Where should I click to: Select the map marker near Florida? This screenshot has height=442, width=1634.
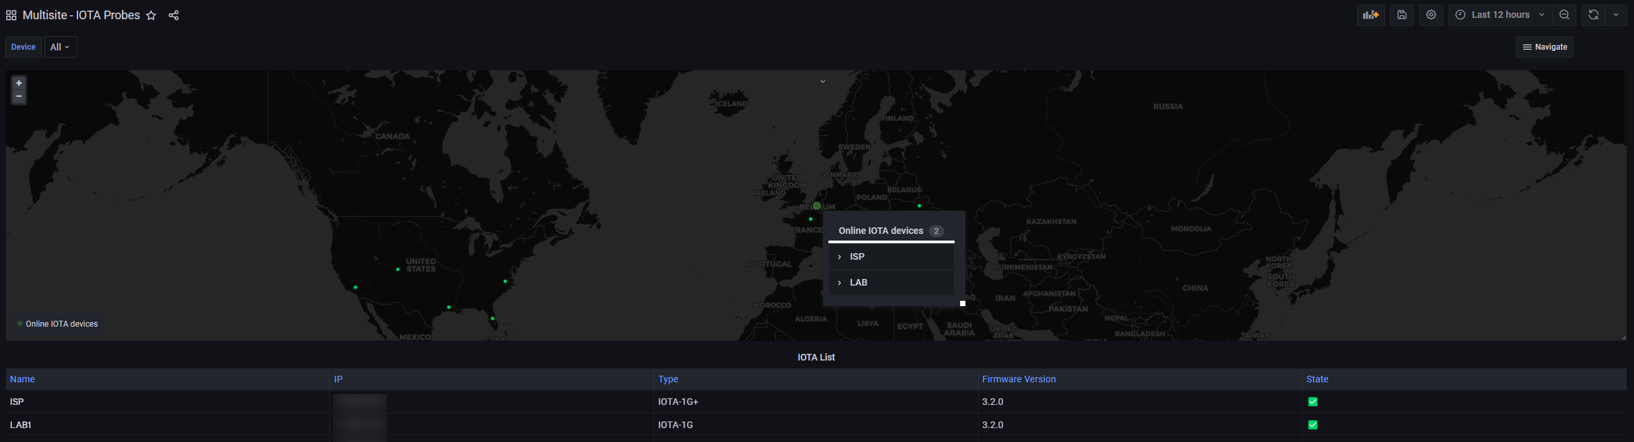click(492, 319)
